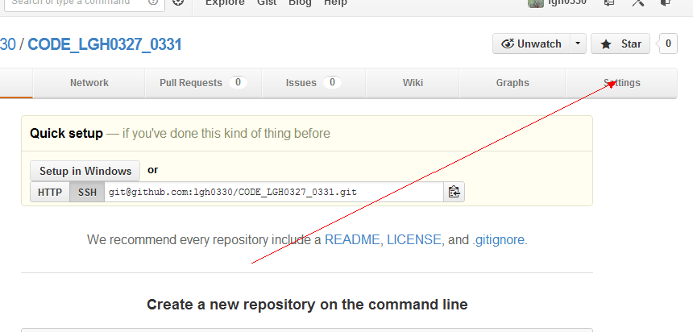Click 'Create a new repository on the command line'

point(307,305)
